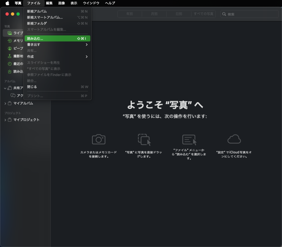282x247 pixels.
Task: Open the 書き出す submenu
Action: pyautogui.click(x=57, y=44)
